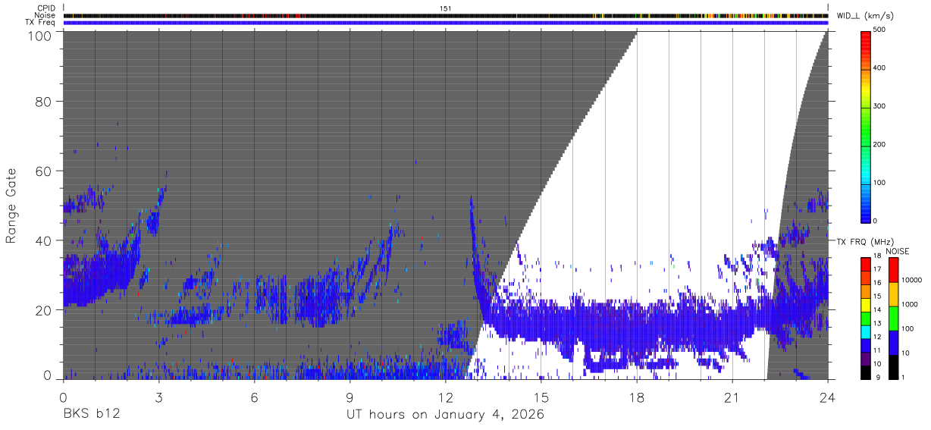
Task: Click the 18 hour tick label
Action: coord(637,397)
